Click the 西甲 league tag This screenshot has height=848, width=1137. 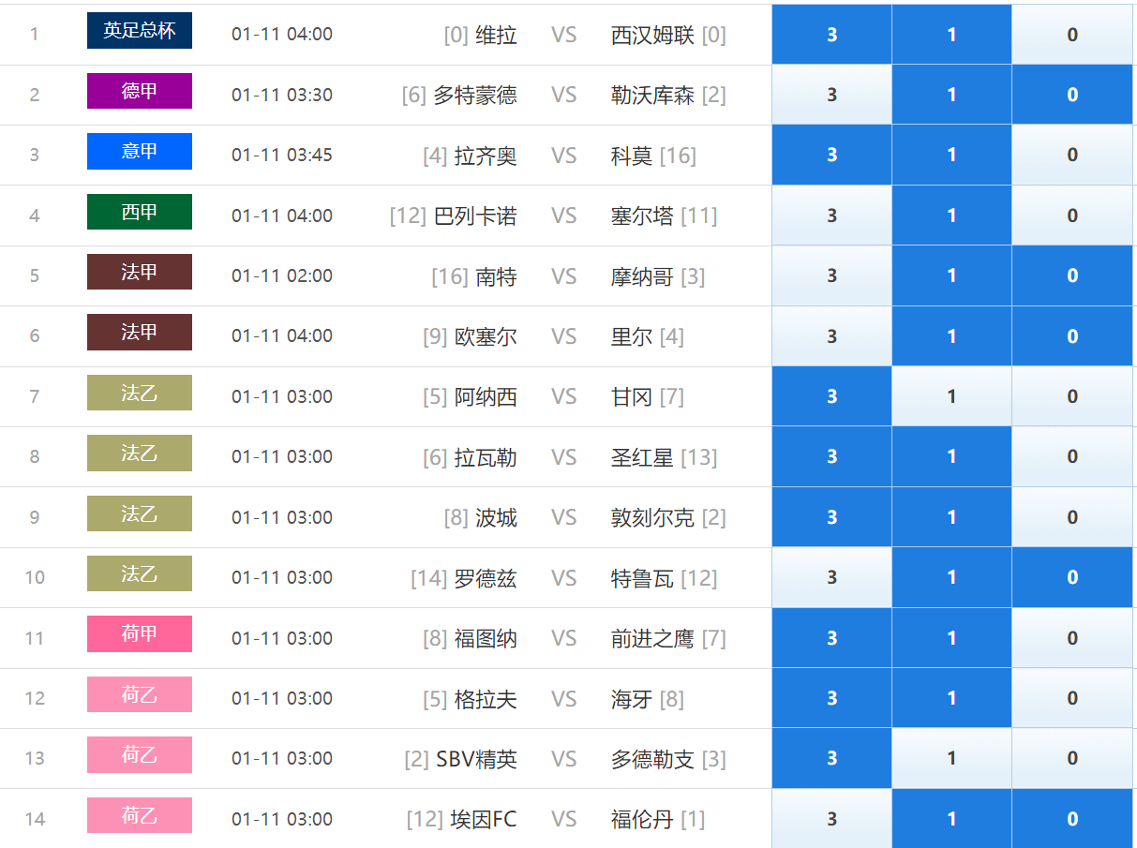140,212
